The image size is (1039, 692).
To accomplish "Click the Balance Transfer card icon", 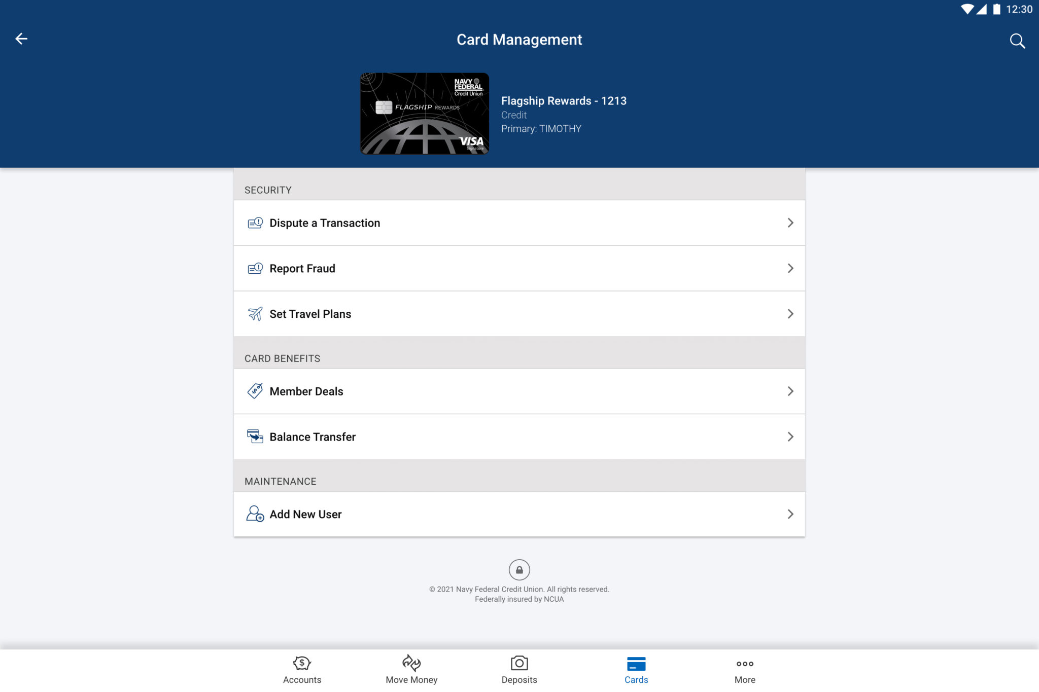I will 255,436.
